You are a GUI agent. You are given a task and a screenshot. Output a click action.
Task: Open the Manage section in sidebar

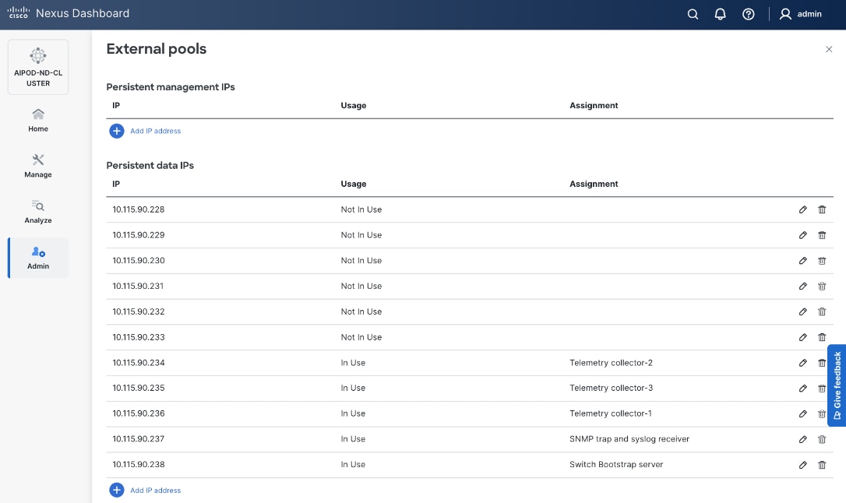tap(37, 166)
